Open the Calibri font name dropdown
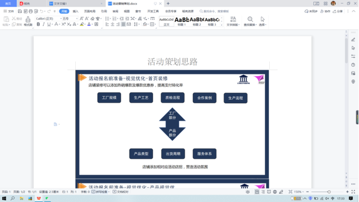Viewport: 359px width, 202px height. tap(61, 19)
